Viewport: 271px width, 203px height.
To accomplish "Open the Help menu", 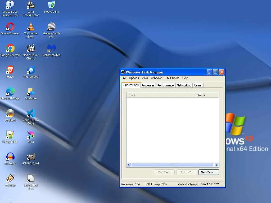I will [185, 78].
